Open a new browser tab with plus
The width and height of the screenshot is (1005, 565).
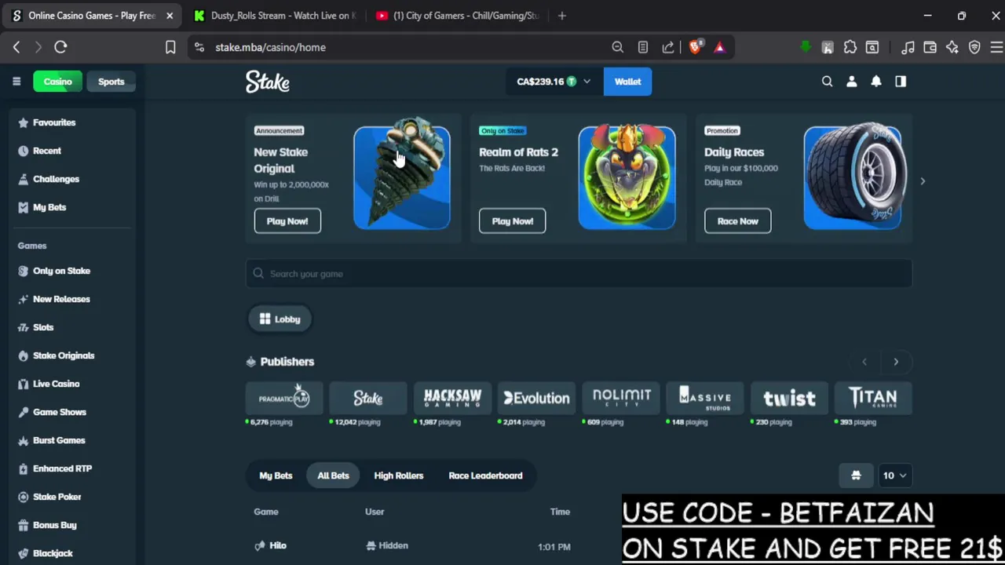(561, 16)
